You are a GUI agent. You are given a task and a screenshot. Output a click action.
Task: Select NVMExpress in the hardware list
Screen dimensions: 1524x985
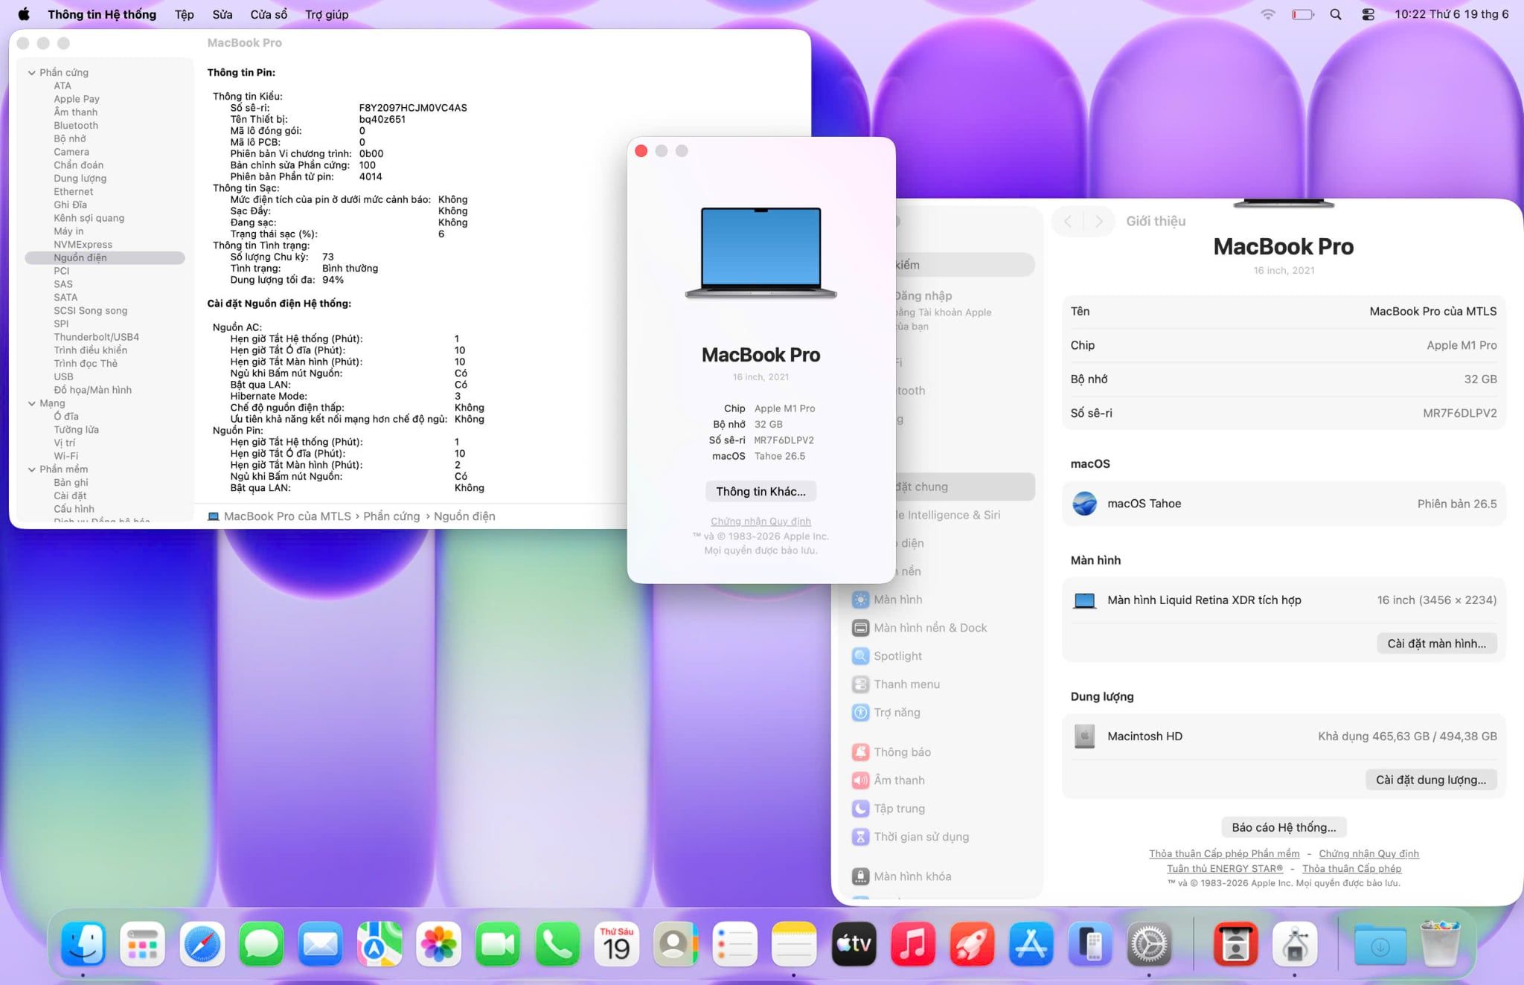pos(83,245)
